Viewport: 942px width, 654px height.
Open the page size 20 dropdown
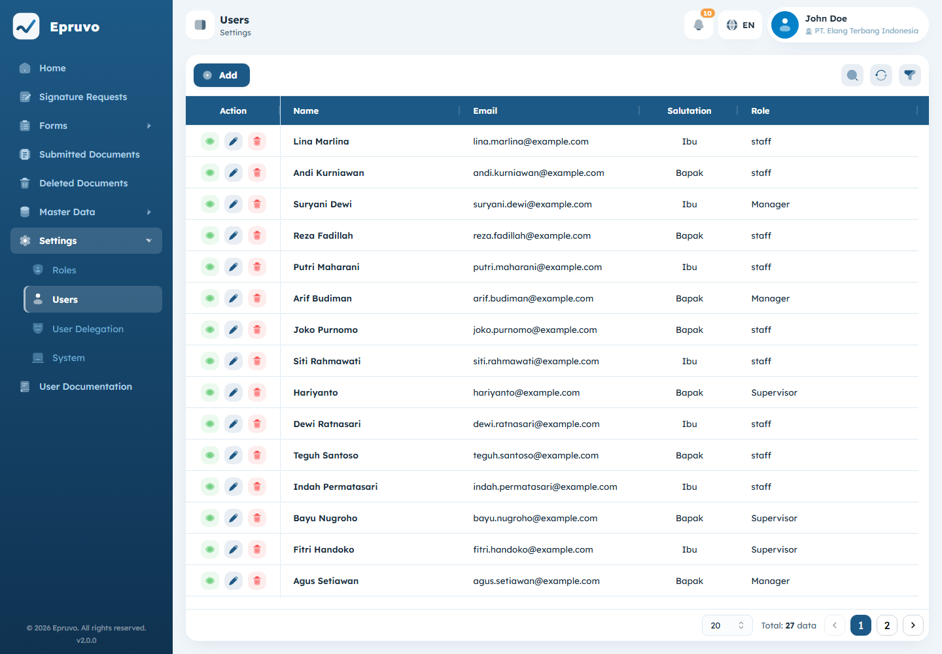727,625
